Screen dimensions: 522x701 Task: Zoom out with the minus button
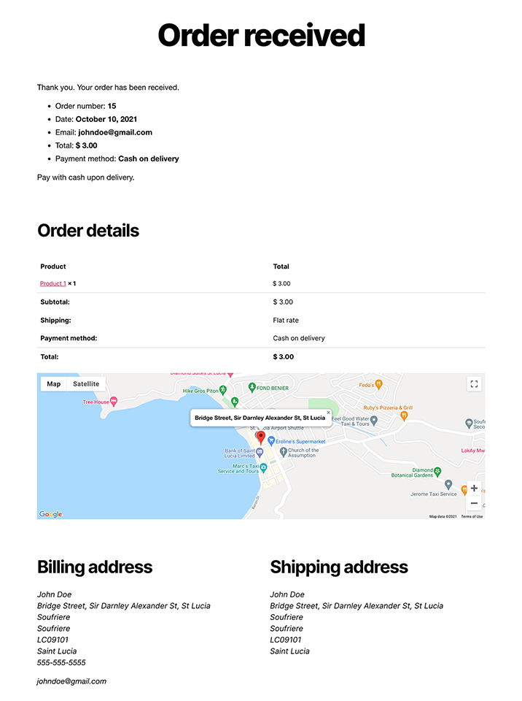[474, 503]
